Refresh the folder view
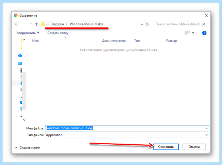 point(147,24)
